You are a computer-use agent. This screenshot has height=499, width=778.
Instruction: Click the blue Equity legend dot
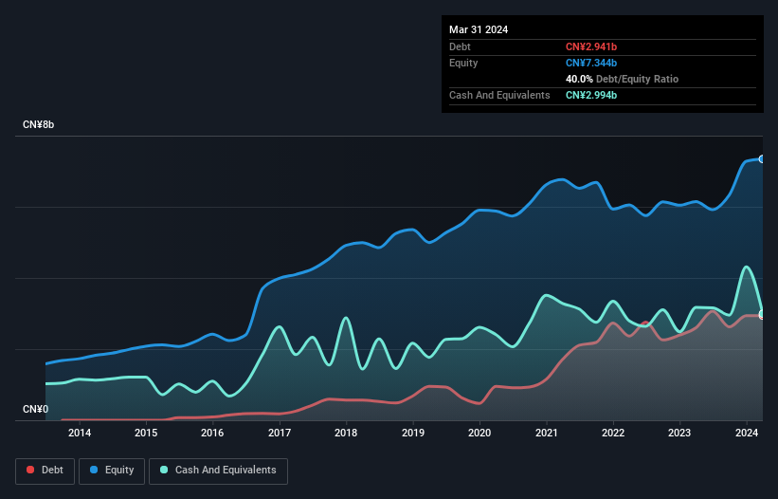coord(94,470)
